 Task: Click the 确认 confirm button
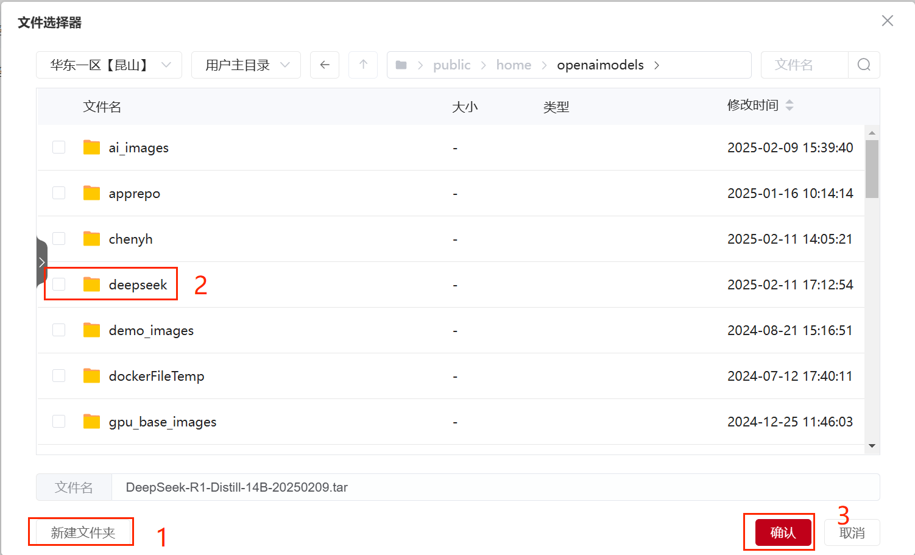(x=783, y=532)
